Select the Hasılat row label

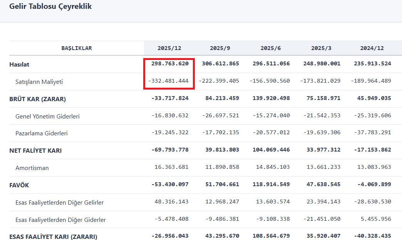(19, 65)
